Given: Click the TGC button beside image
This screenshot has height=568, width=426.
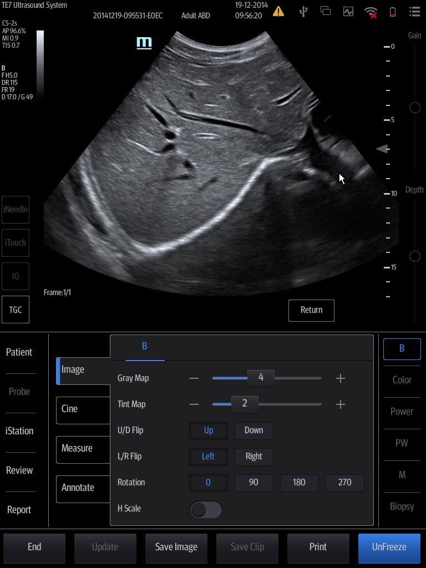Looking at the screenshot, I should 16,310.
